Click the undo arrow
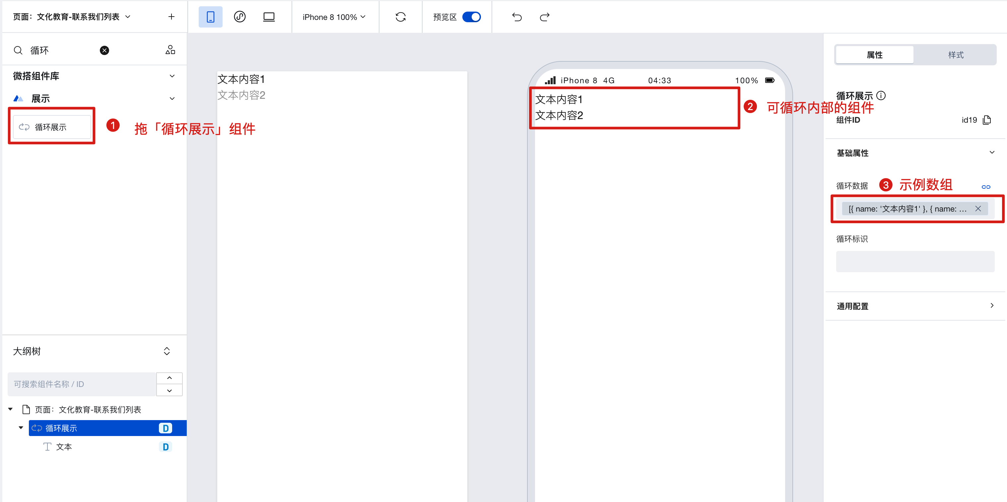The height and width of the screenshot is (502, 1007). [517, 17]
